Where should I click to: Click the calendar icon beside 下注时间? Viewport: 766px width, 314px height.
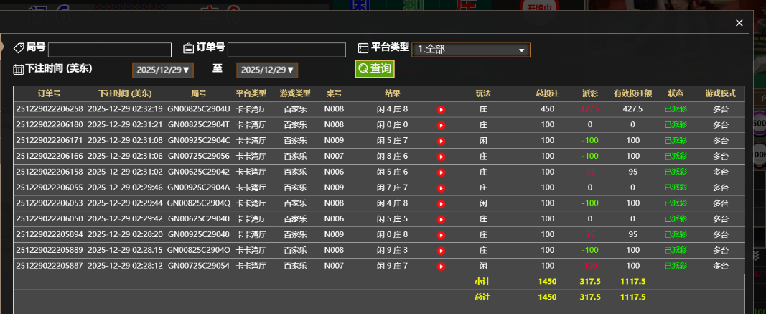pyautogui.click(x=19, y=70)
